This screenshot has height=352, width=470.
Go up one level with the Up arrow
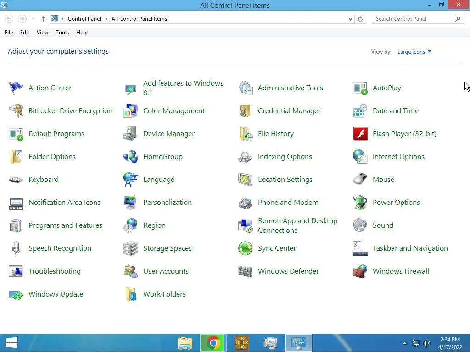coord(44,19)
